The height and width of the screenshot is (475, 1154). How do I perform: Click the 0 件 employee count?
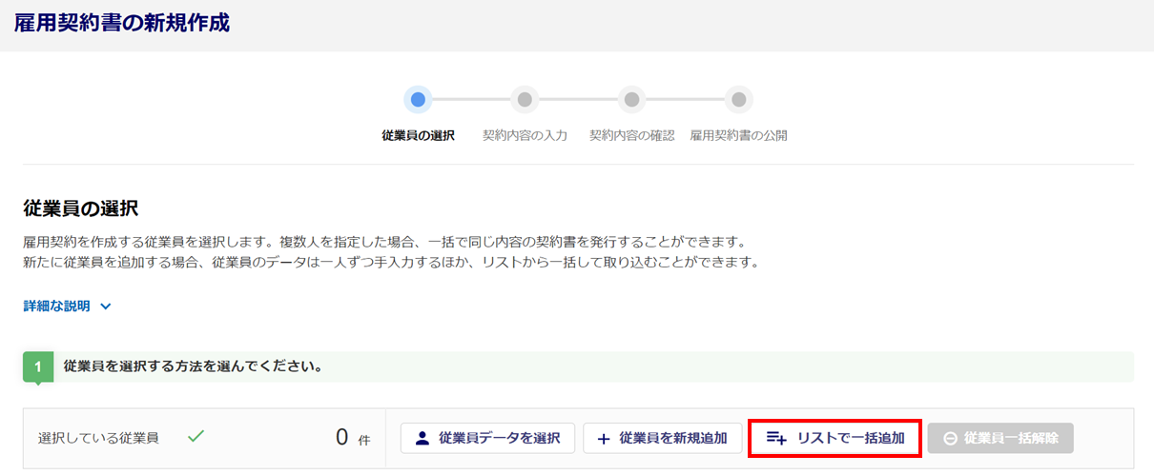click(352, 438)
